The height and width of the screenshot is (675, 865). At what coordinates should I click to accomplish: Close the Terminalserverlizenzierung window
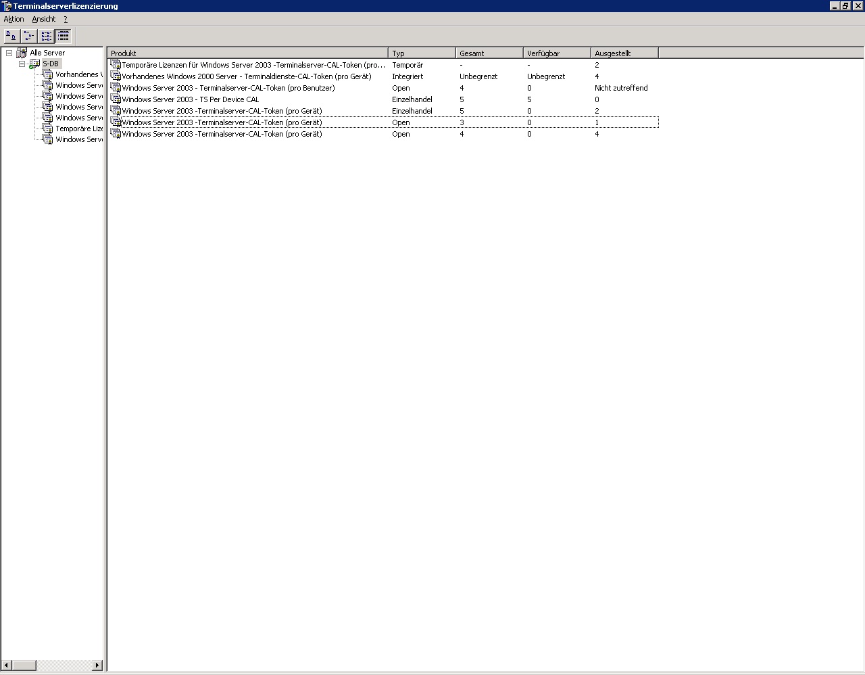858,6
